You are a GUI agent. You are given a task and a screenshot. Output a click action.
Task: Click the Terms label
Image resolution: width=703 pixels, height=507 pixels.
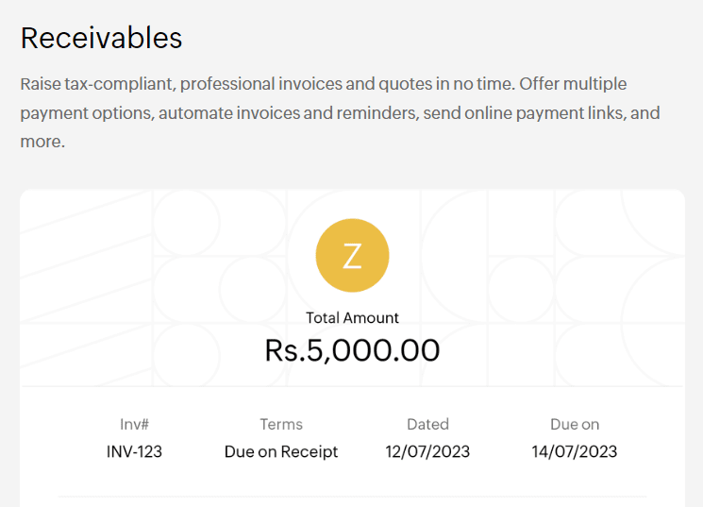(281, 424)
